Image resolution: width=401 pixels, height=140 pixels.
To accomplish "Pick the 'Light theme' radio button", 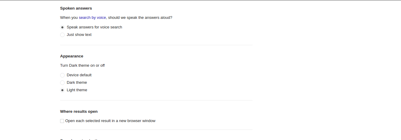I will pyautogui.click(x=62, y=90).
